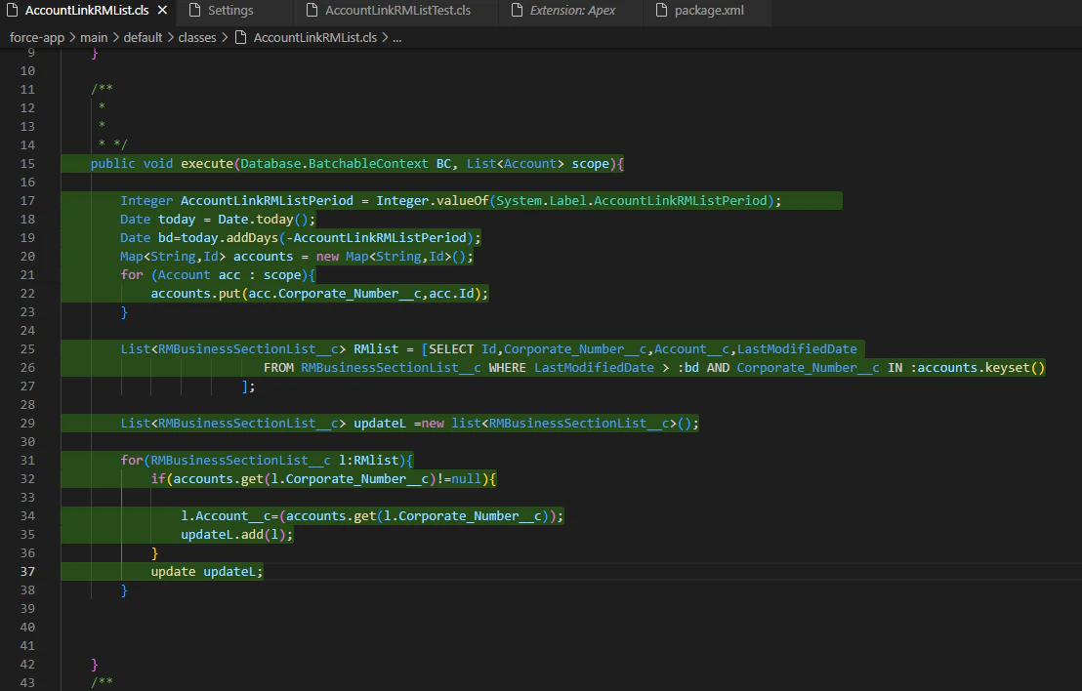Open the AccountLinkRMListTest.cls tab
The height and width of the screenshot is (691, 1082).
[x=397, y=11]
